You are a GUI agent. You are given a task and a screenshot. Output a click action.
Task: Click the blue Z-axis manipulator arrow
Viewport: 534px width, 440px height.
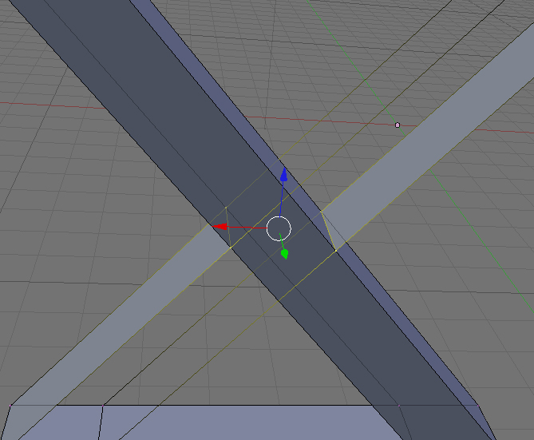pos(283,174)
